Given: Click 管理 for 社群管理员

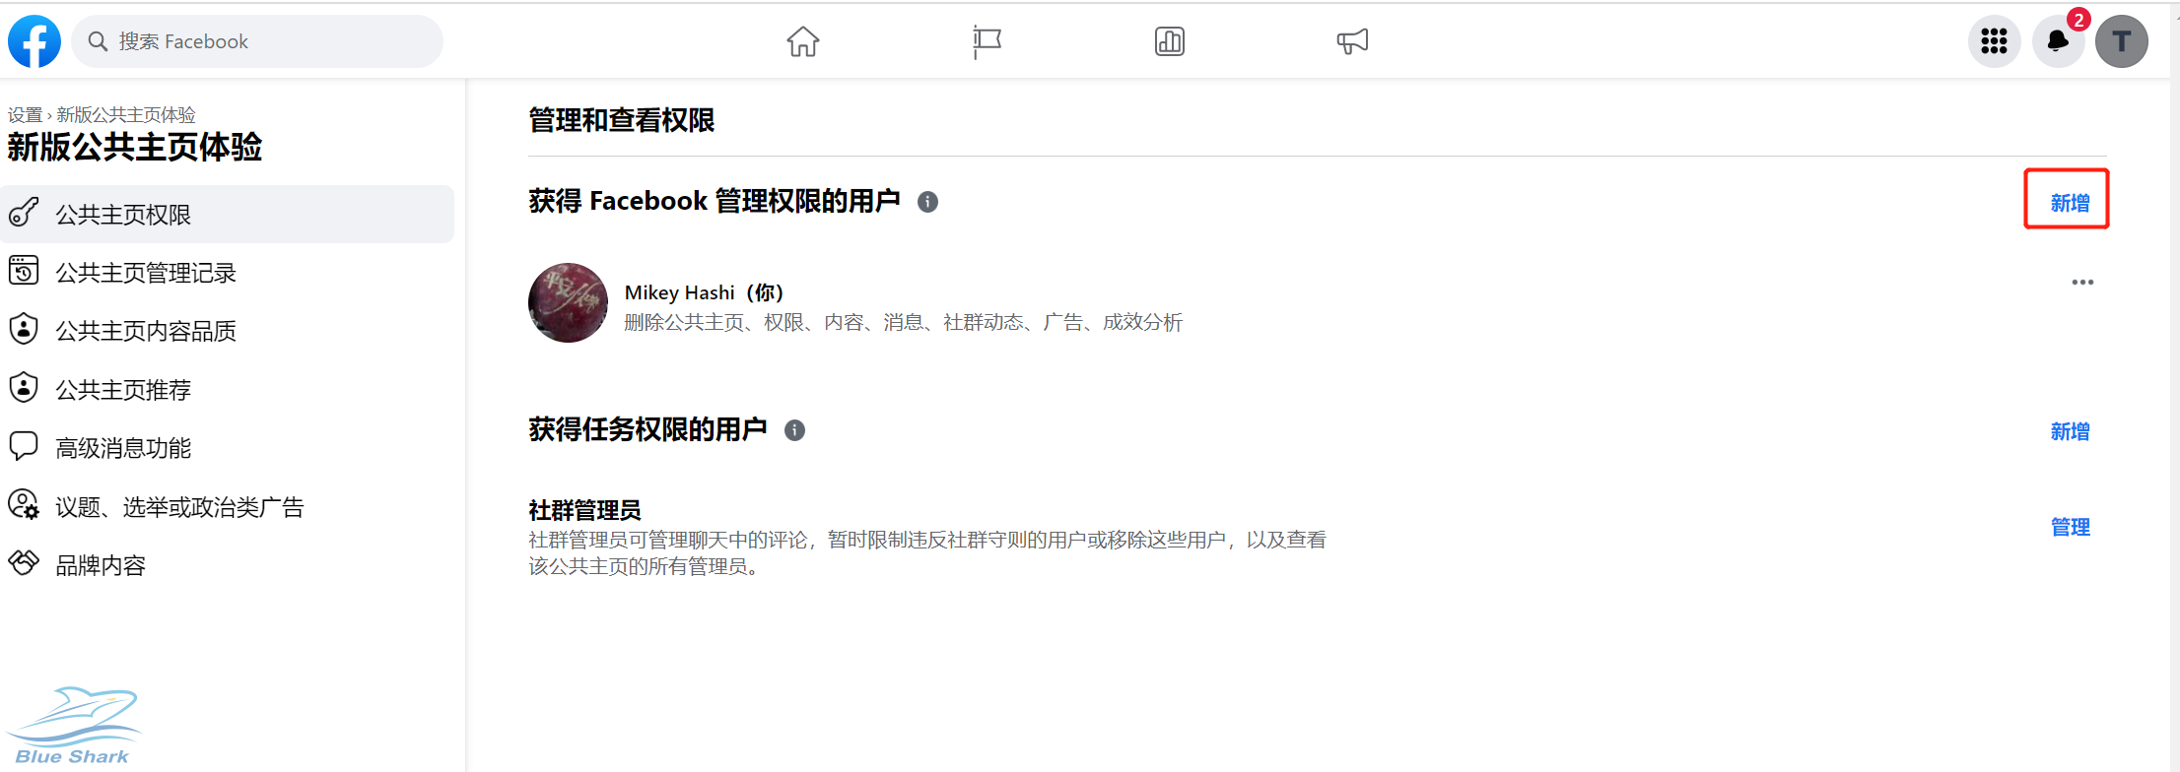Looking at the screenshot, I should 2070,527.
